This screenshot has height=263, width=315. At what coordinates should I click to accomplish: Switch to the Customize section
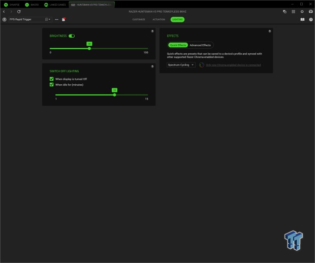pos(139,19)
